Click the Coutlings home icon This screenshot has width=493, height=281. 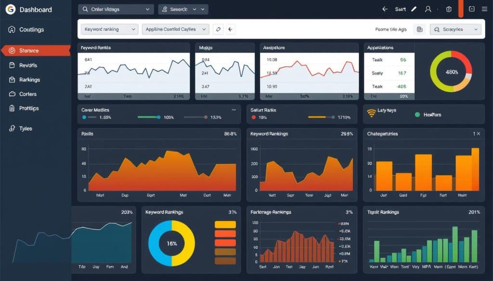click(x=12, y=29)
